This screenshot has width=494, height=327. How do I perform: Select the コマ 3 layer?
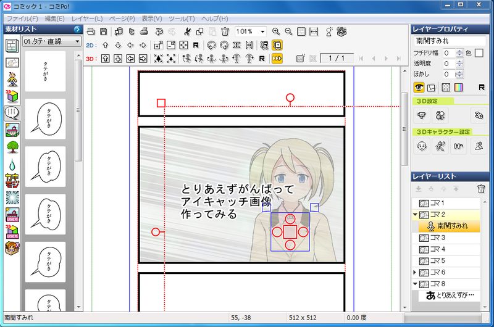click(446, 238)
